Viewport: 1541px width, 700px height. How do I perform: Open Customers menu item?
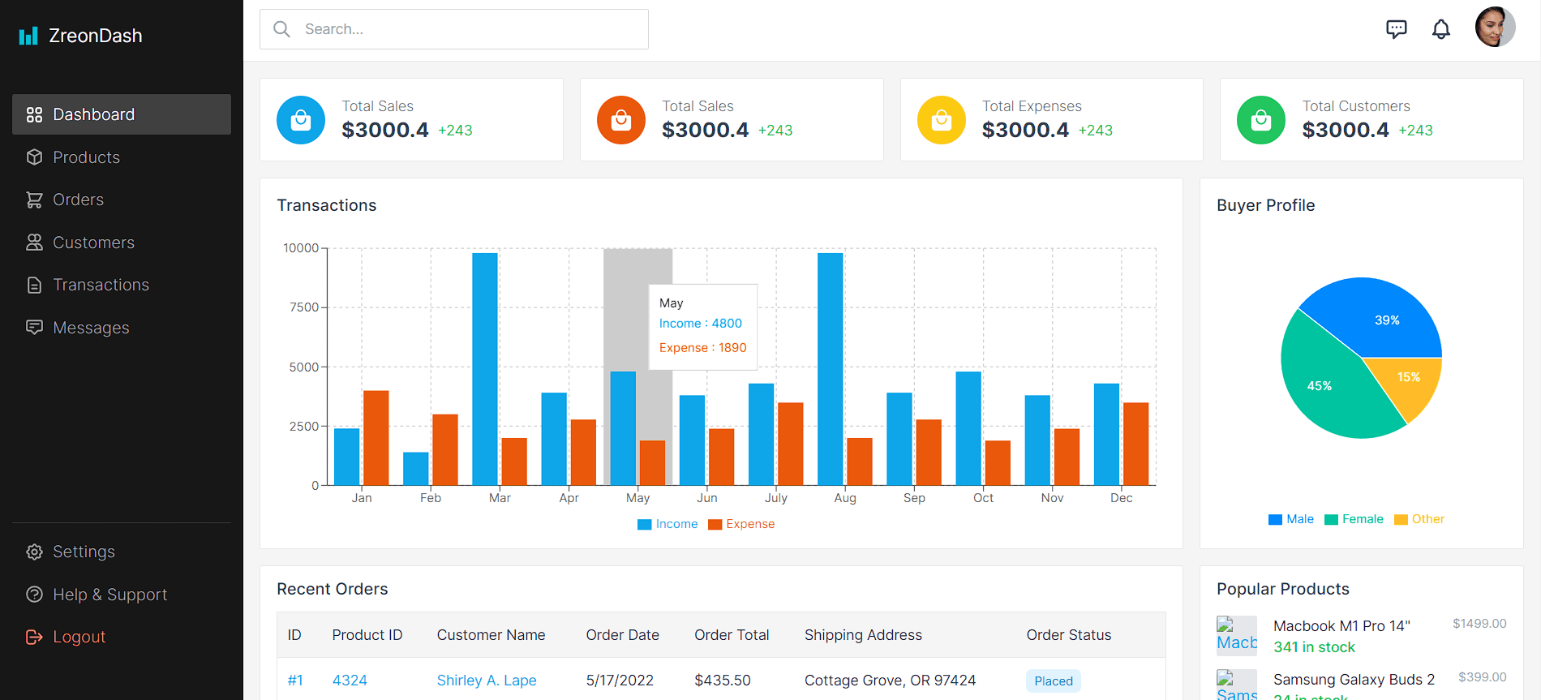[122, 243]
